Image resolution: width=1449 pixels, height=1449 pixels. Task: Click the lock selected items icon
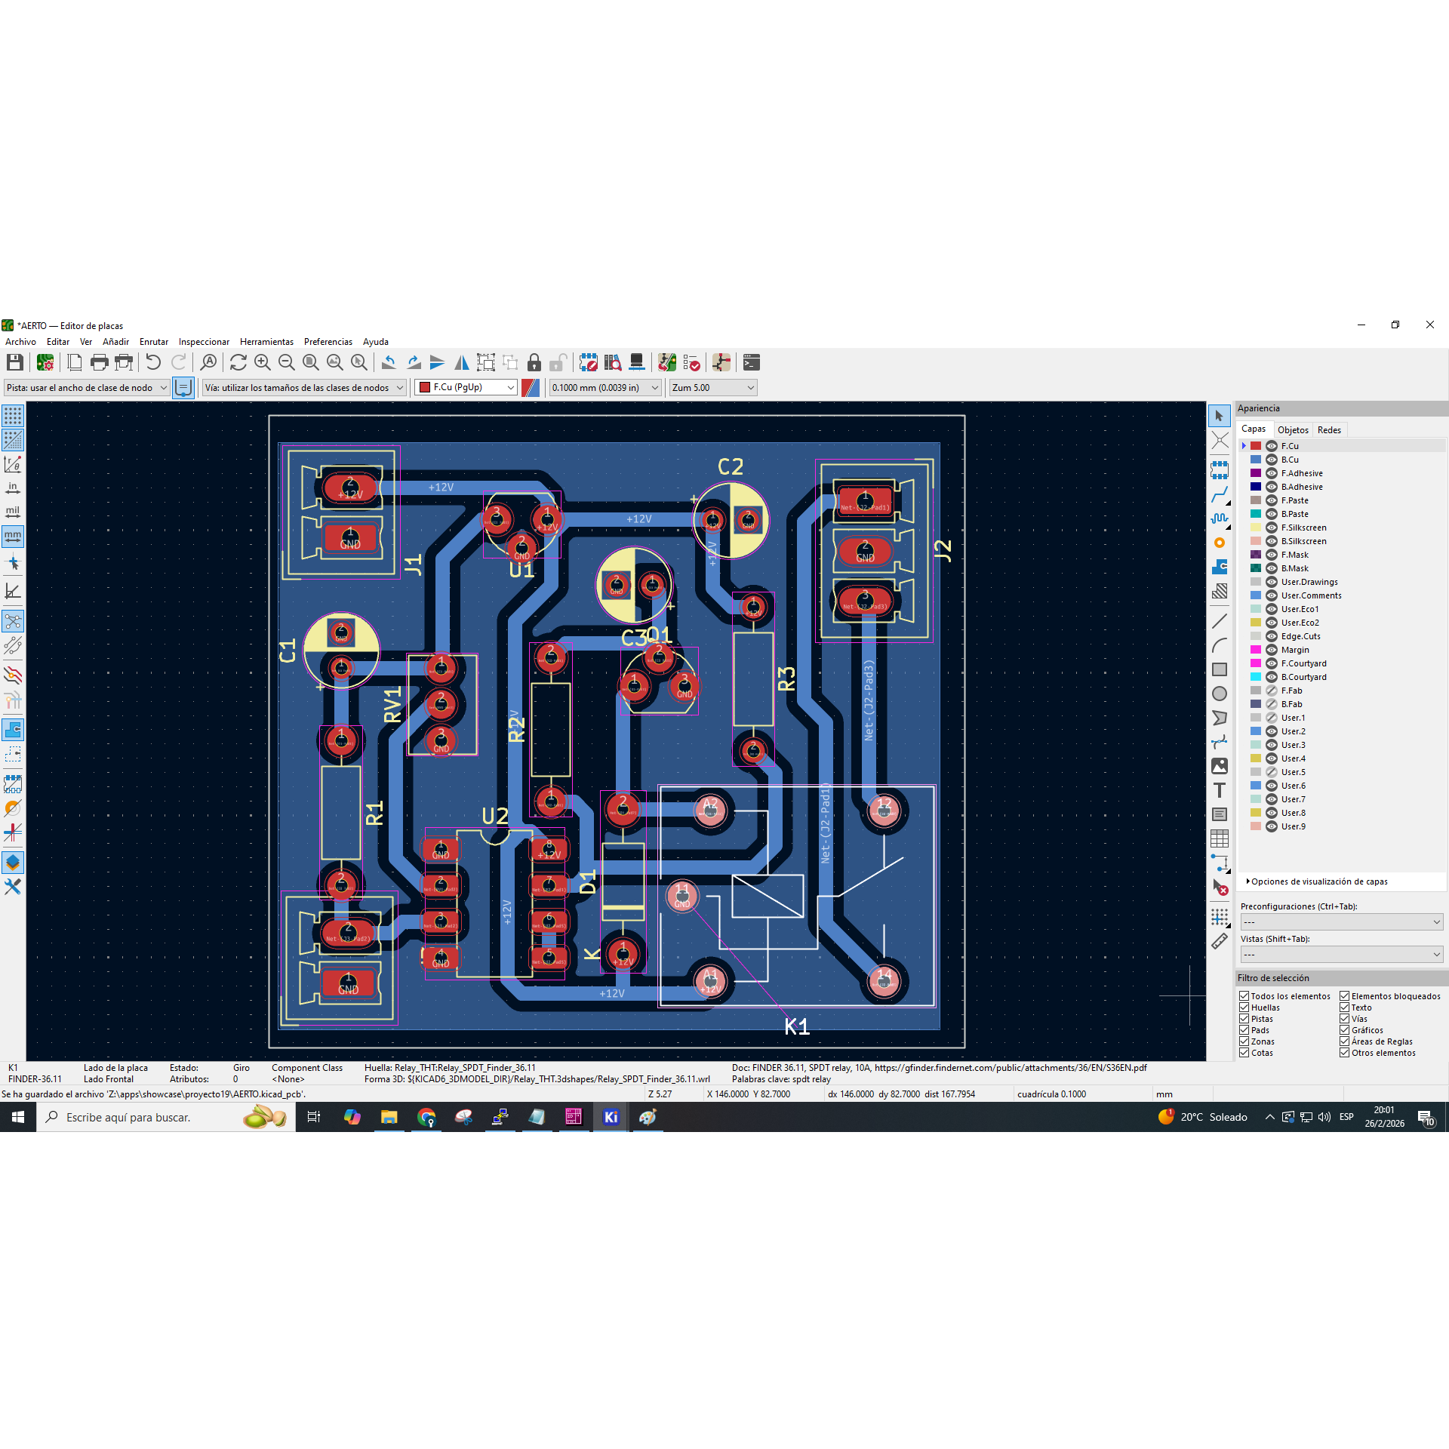[x=534, y=362]
